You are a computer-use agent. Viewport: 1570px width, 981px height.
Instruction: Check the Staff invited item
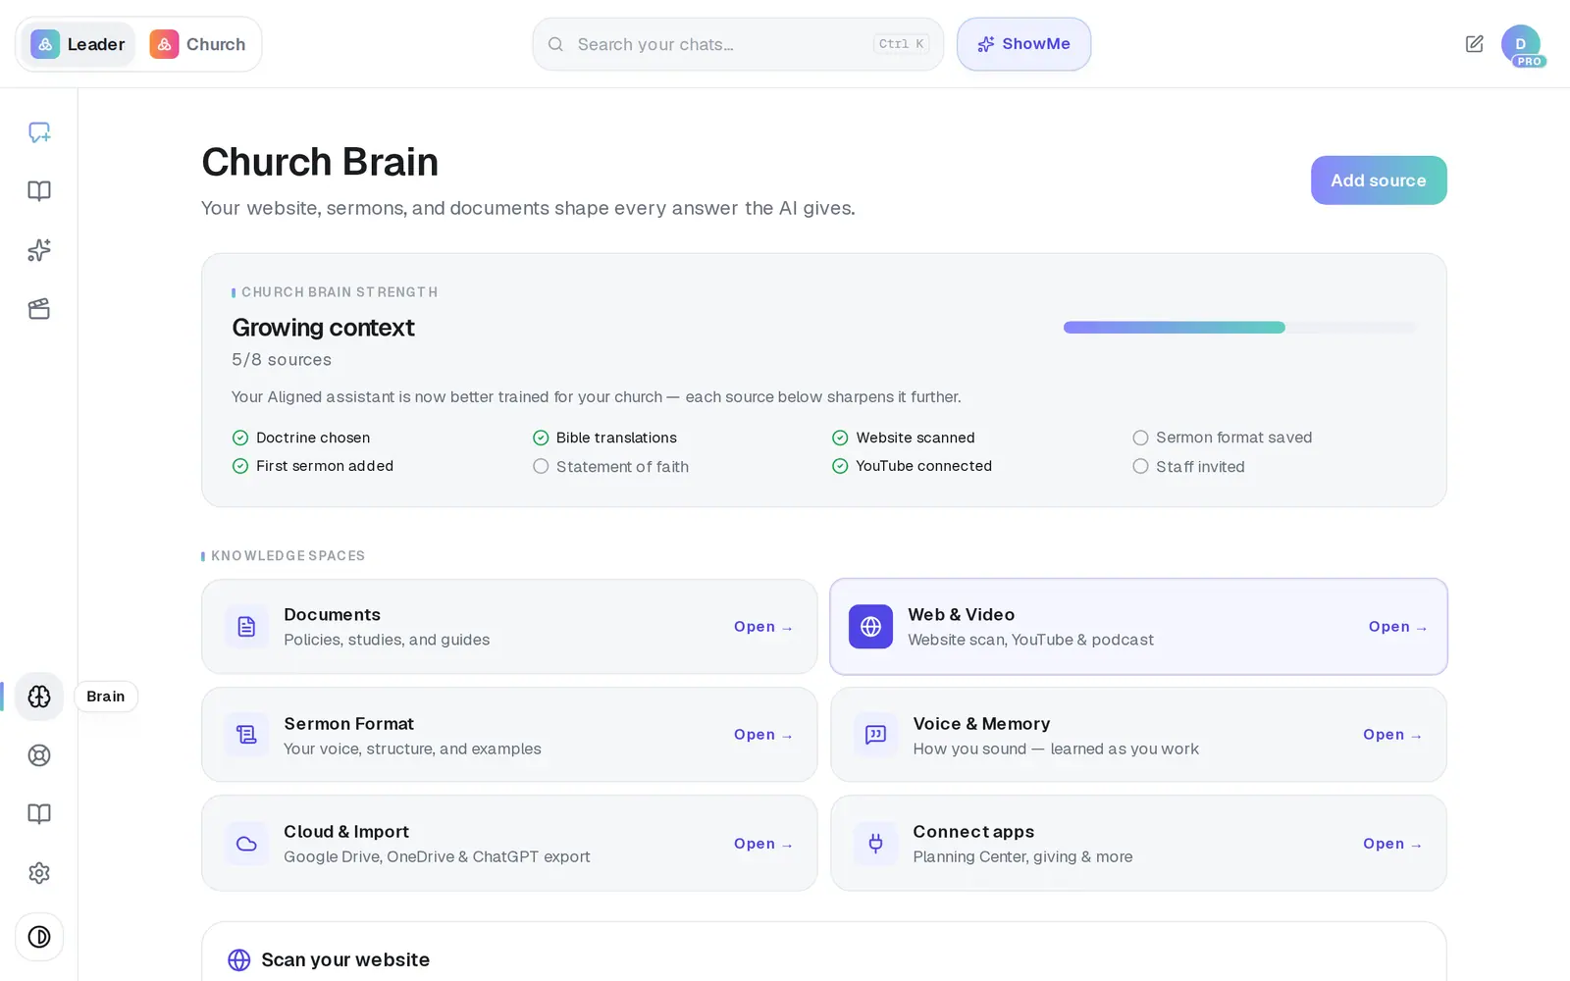click(x=1188, y=467)
